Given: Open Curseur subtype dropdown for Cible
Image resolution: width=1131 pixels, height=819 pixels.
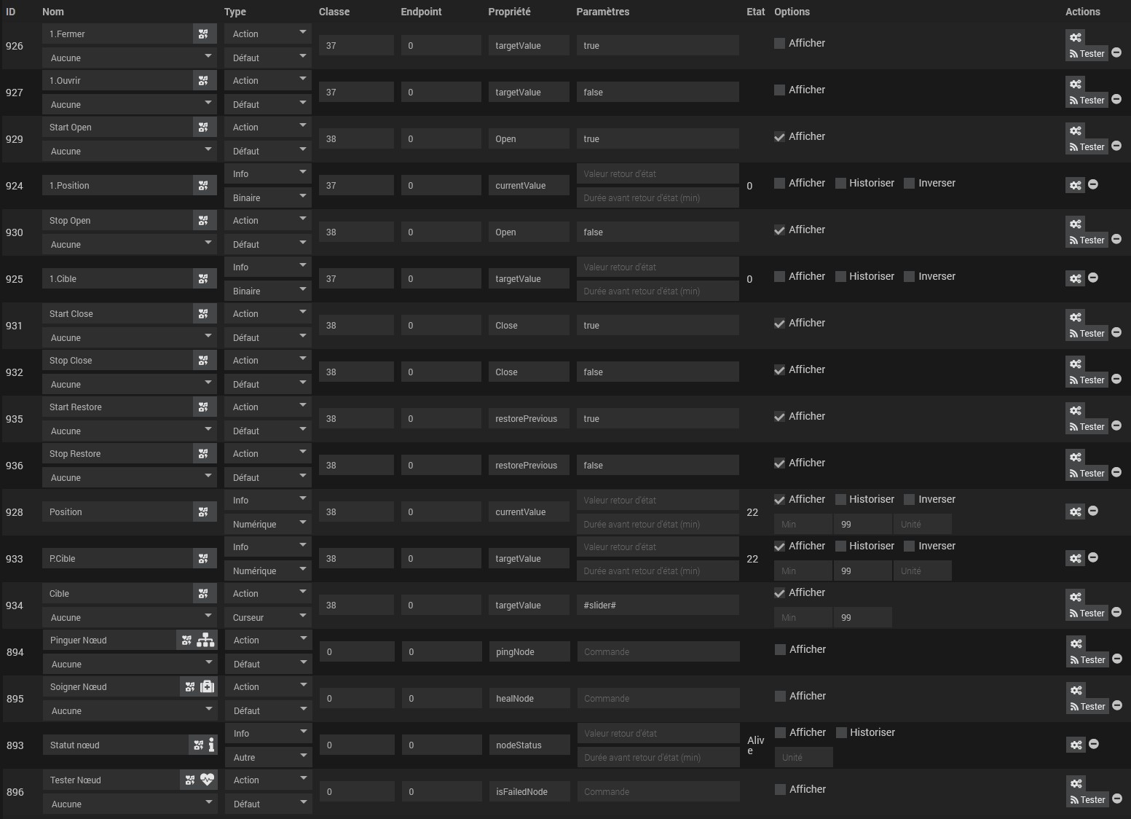Looking at the screenshot, I should (268, 617).
